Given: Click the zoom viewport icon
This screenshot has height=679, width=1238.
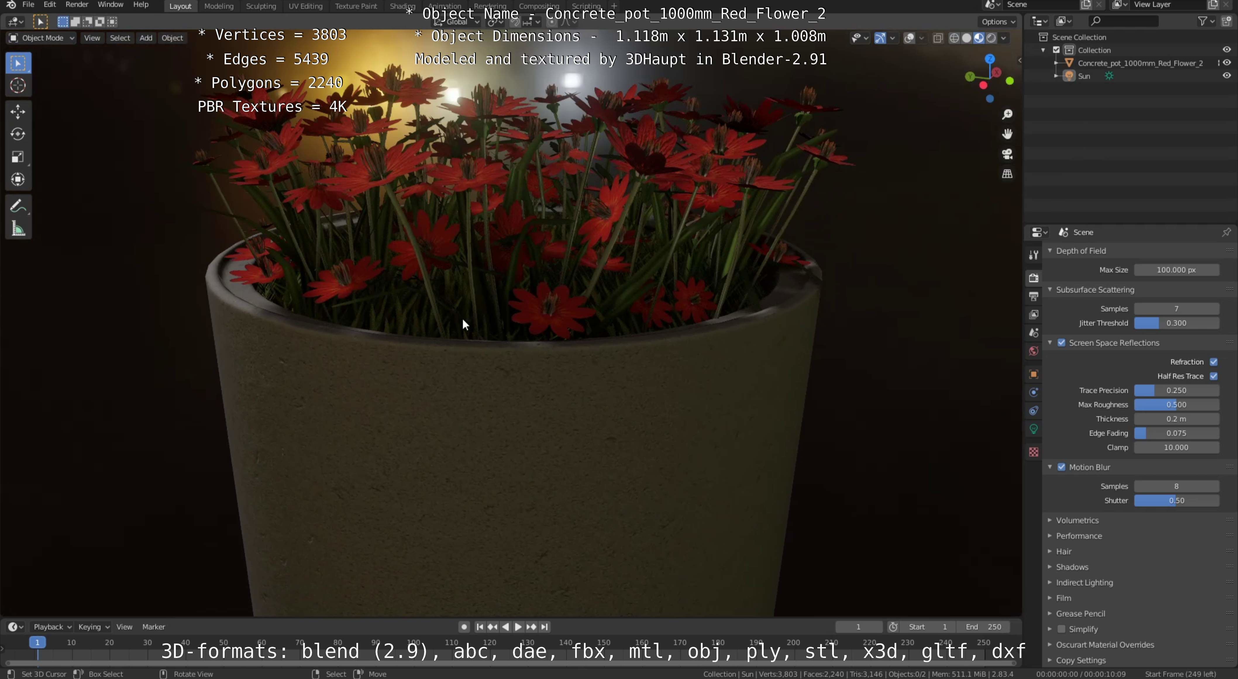Looking at the screenshot, I should (x=1007, y=114).
